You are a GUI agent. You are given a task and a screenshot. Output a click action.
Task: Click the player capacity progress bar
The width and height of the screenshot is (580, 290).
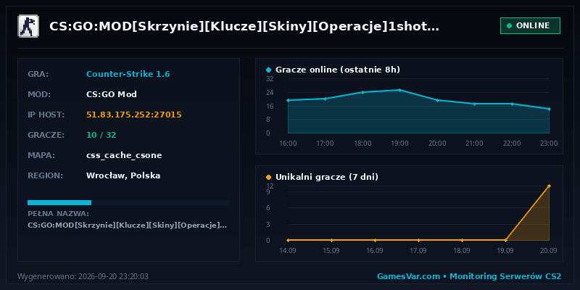[x=129, y=202]
